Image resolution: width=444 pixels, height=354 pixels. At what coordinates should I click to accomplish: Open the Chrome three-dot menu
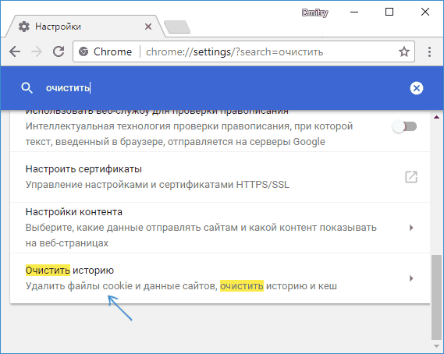point(429,52)
